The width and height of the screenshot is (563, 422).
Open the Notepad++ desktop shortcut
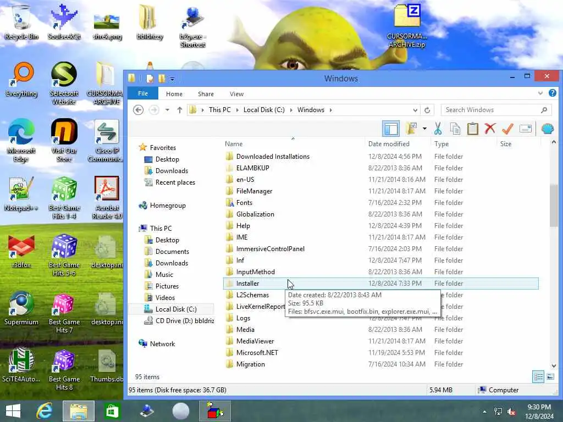pyautogui.click(x=21, y=194)
